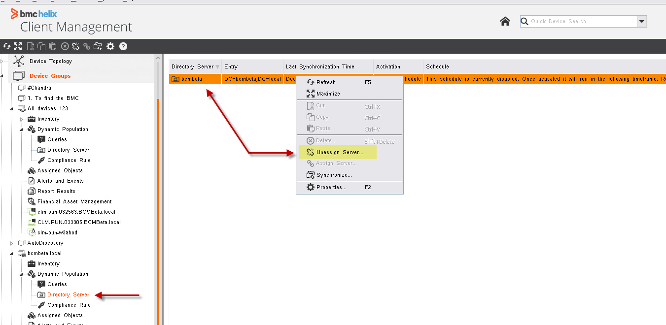
Task: Click the BMC Helix logo
Action: pyautogui.click(x=34, y=14)
